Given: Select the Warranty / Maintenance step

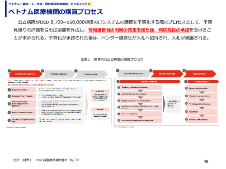Looking at the screenshot, I should [202, 119].
